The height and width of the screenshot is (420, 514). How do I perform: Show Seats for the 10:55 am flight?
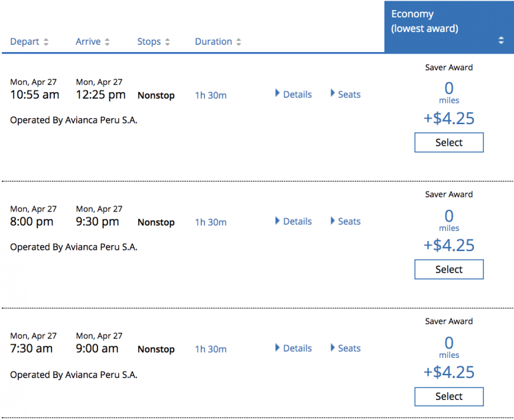point(346,94)
